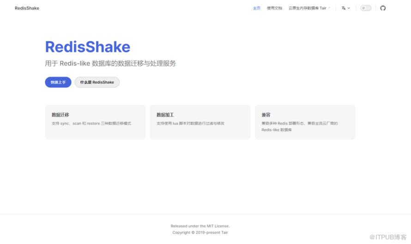Image resolution: width=411 pixels, height=244 pixels.
Task: Click the description mentioning sync, scan 和 restore
Action: (91, 123)
